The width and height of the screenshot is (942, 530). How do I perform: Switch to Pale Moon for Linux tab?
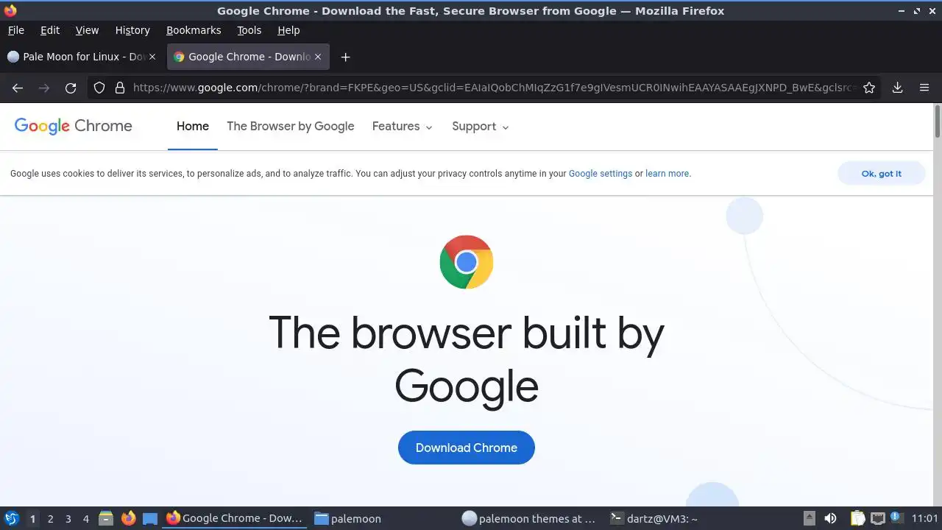pyautogui.click(x=81, y=57)
